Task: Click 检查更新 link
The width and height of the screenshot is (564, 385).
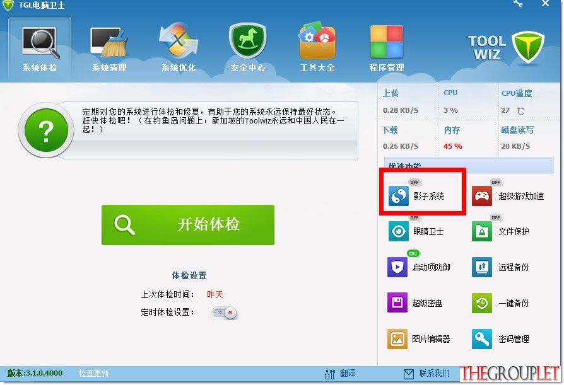Action: (94, 373)
